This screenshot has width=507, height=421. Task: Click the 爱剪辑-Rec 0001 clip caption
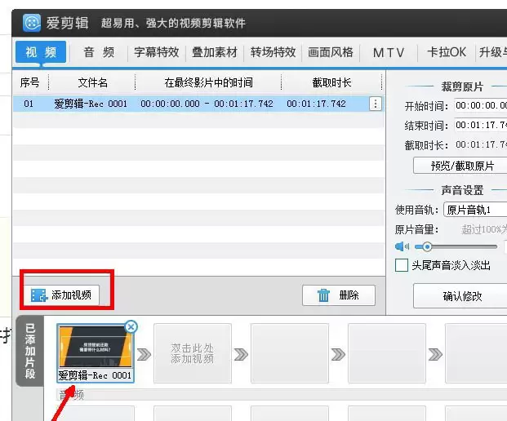pyautogui.click(x=95, y=375)
